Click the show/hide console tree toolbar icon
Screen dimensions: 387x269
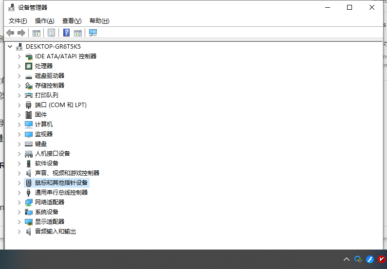pyautogui.click(x=36, y=33)
